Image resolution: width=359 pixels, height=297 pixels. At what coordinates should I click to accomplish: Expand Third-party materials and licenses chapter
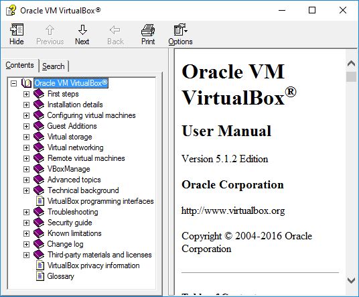(26, 255)
